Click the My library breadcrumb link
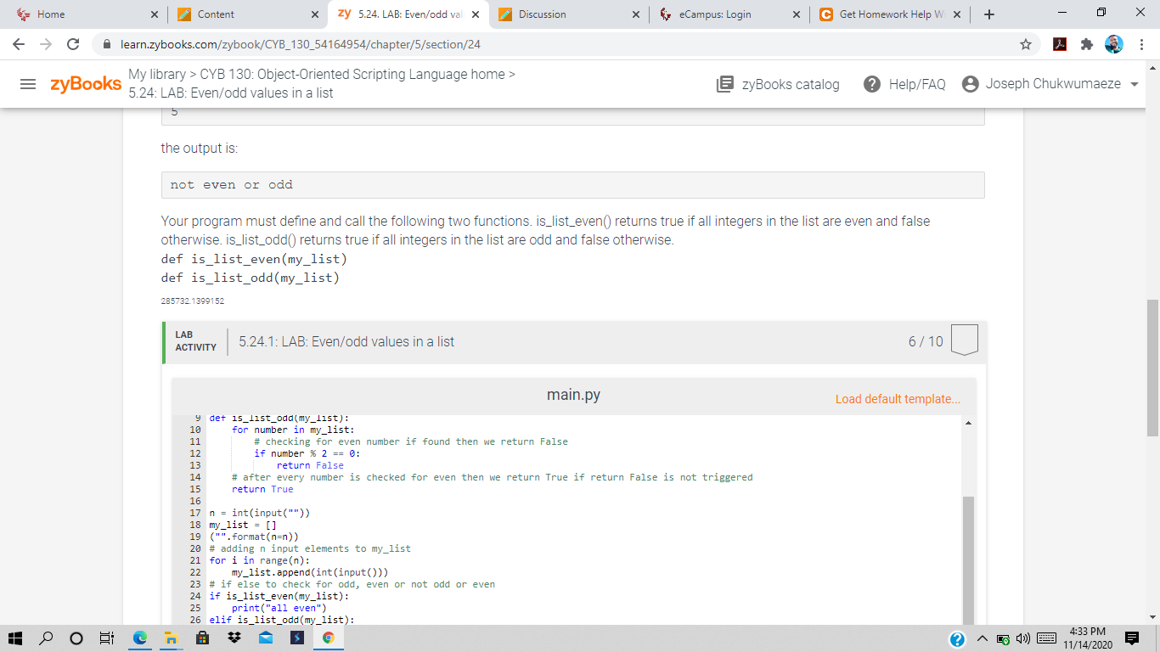Screen dimensions: 1160x652 pyautogui.click(x=157, y=75)
